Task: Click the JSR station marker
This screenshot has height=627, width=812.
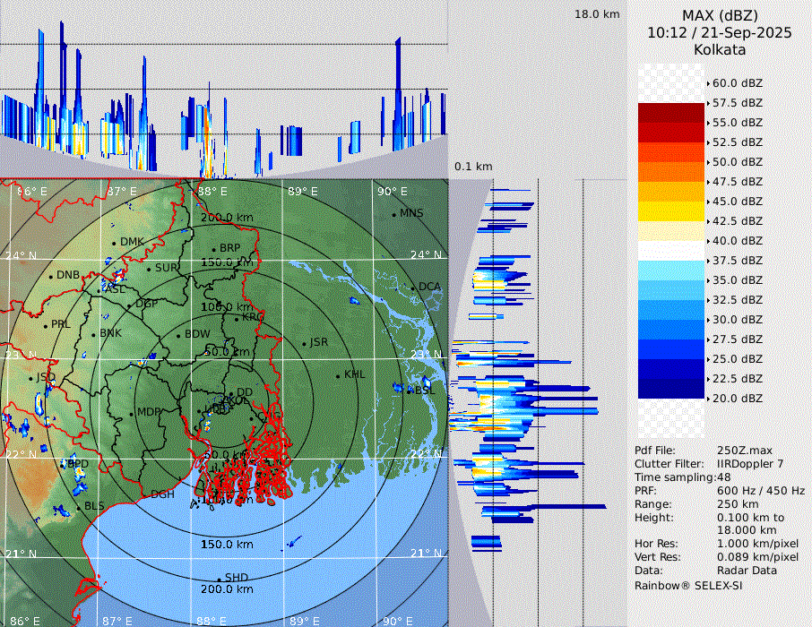Action: [304, 343]
